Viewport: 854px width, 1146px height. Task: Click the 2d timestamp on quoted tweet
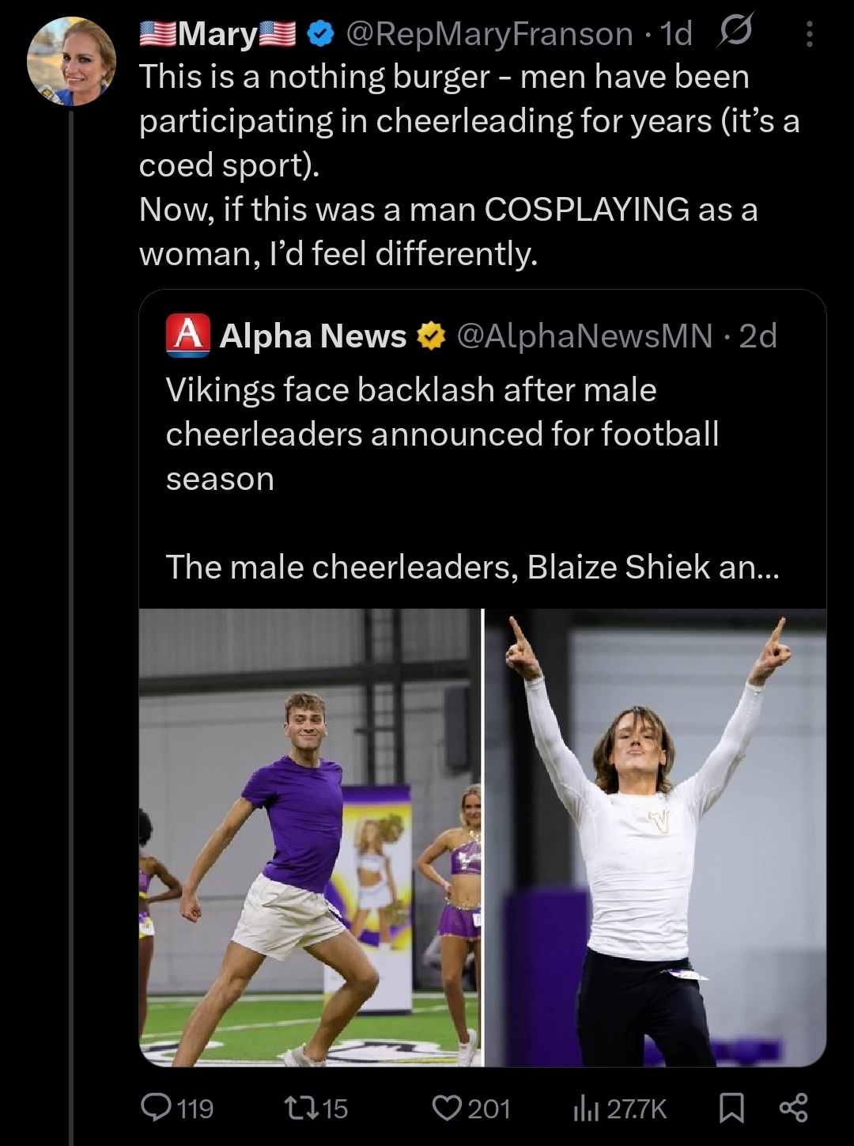coord(758,336)
